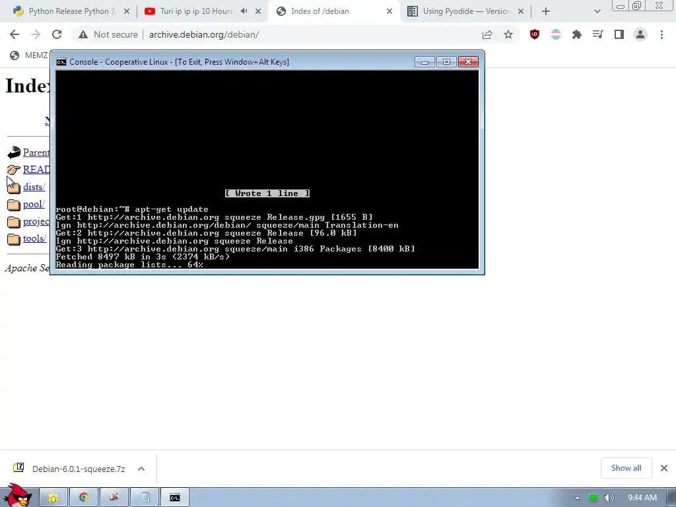
Task: Click the folder icon beside tools/
Action: (14, 239)
